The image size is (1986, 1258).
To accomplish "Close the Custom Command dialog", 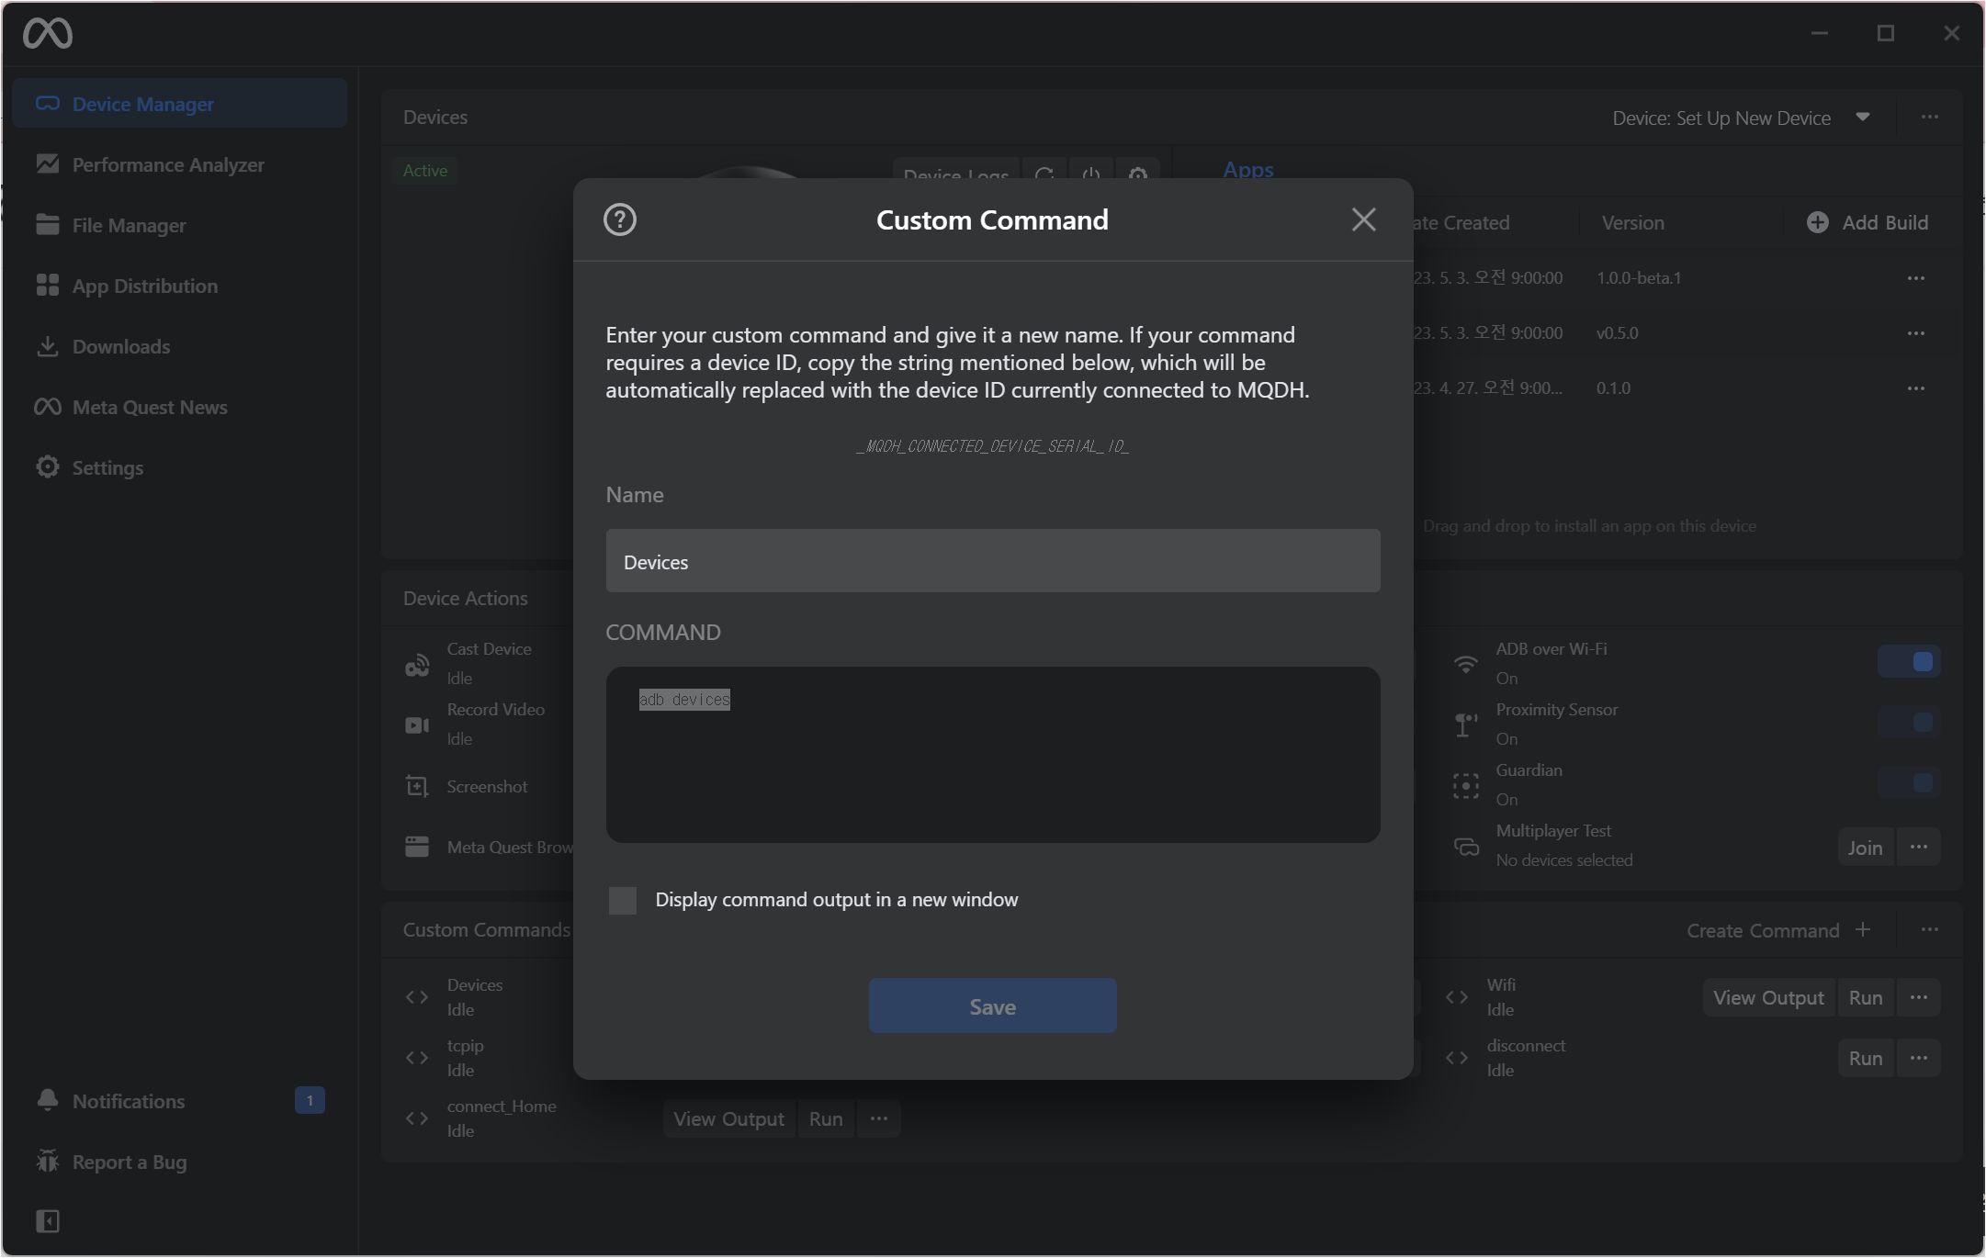I will [1363, 219].
